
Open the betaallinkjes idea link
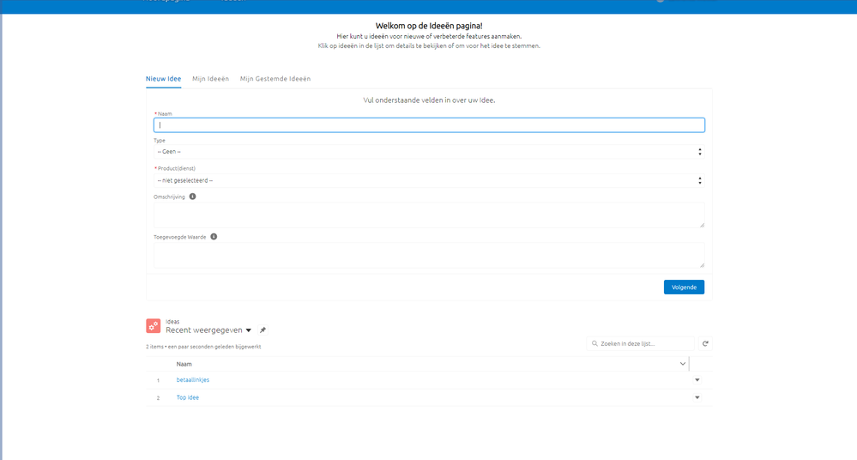coord(193,379)
